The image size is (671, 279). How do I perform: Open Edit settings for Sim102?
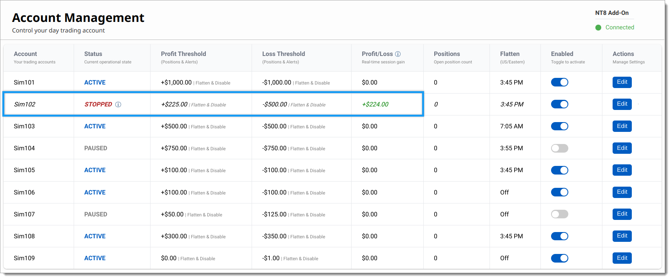click(622, 104)
